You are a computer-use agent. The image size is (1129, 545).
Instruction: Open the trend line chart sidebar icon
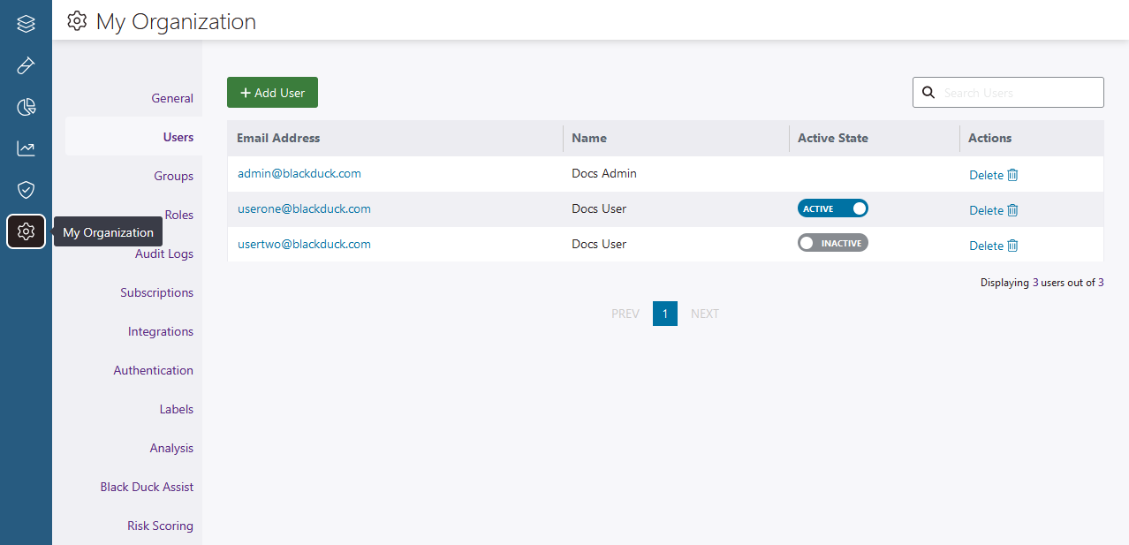[x=26, y=148]
